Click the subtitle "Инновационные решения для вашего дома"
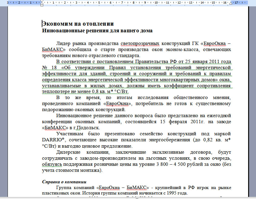The height and width of the screenshot is (199, 256). [x=97, y=30]
